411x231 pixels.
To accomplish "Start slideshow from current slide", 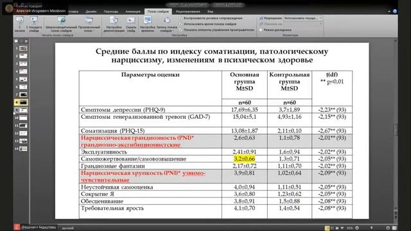I will [34, 24].
